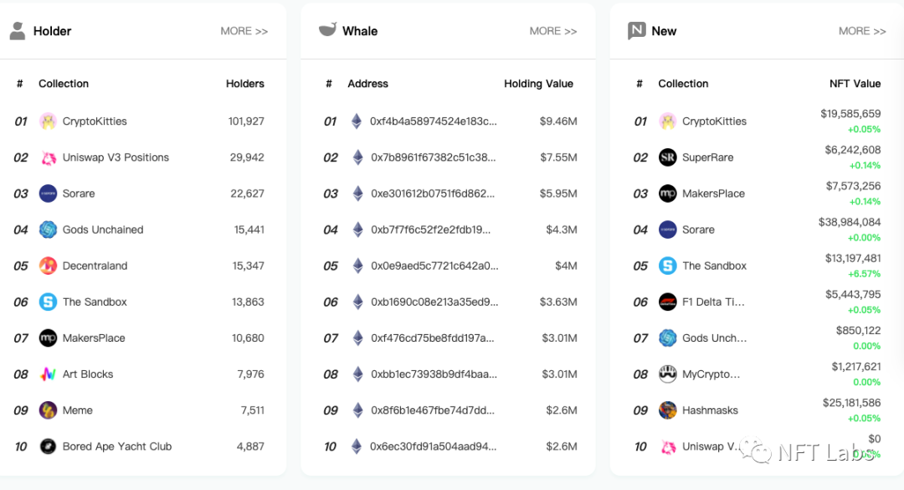
Task: Click the NFT Value column header
Action: pyautogui.click(x=855, y=84)
